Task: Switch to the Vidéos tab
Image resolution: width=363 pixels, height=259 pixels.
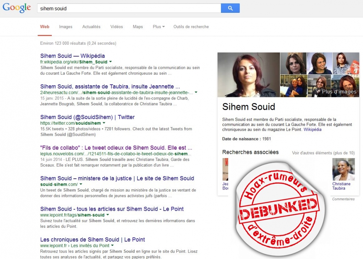Action: [117, 27]
